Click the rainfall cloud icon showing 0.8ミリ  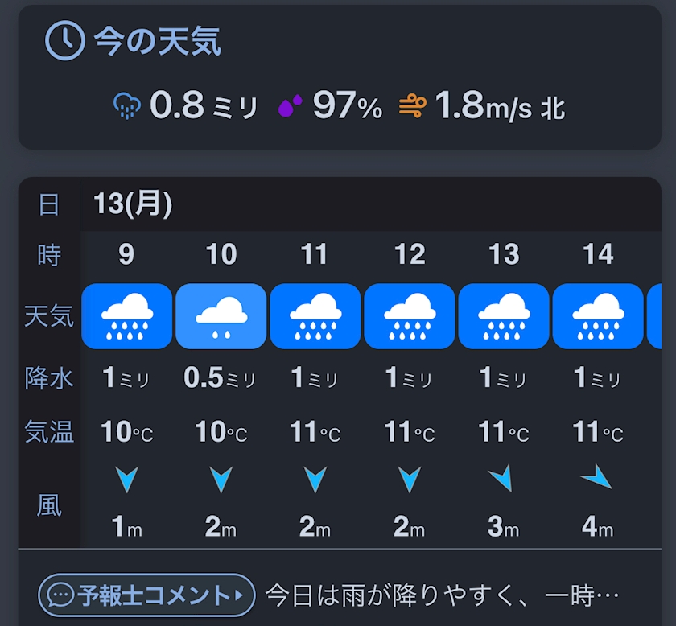click(x=127, y=105)
